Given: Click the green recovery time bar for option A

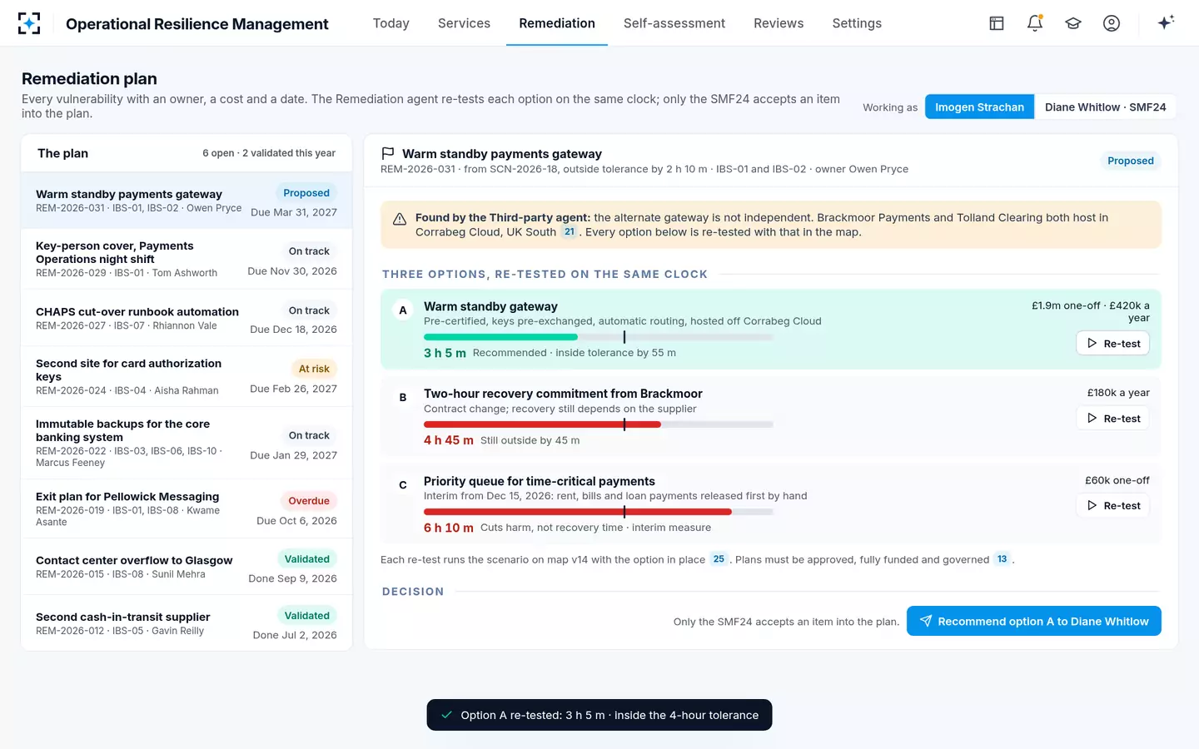Looking at the screenshot, I should (500, 337).
